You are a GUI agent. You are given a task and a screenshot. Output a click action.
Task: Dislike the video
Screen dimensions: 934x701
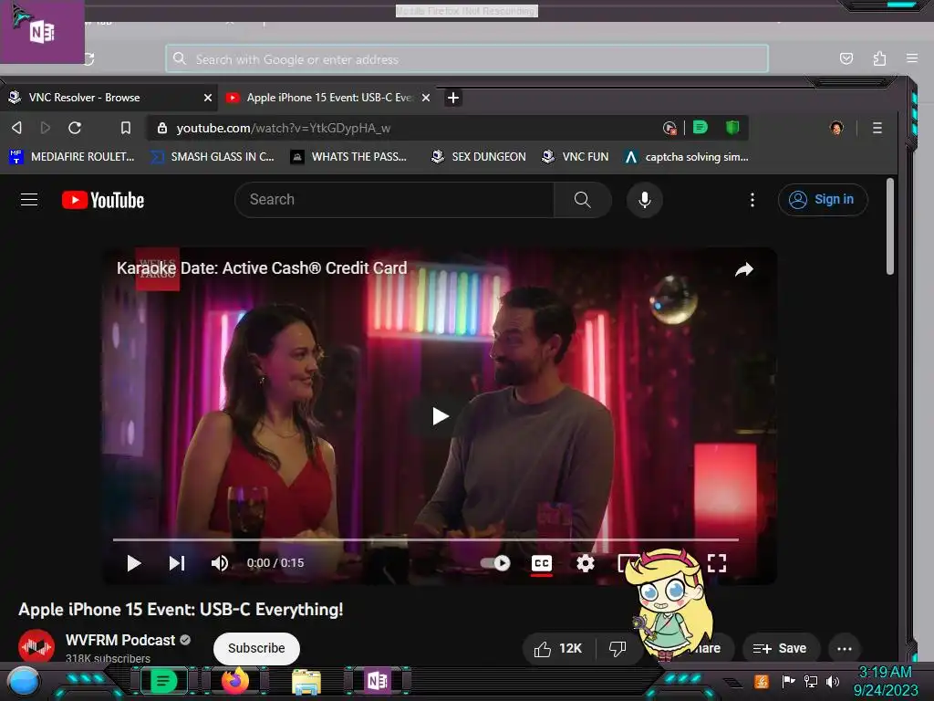617,648
